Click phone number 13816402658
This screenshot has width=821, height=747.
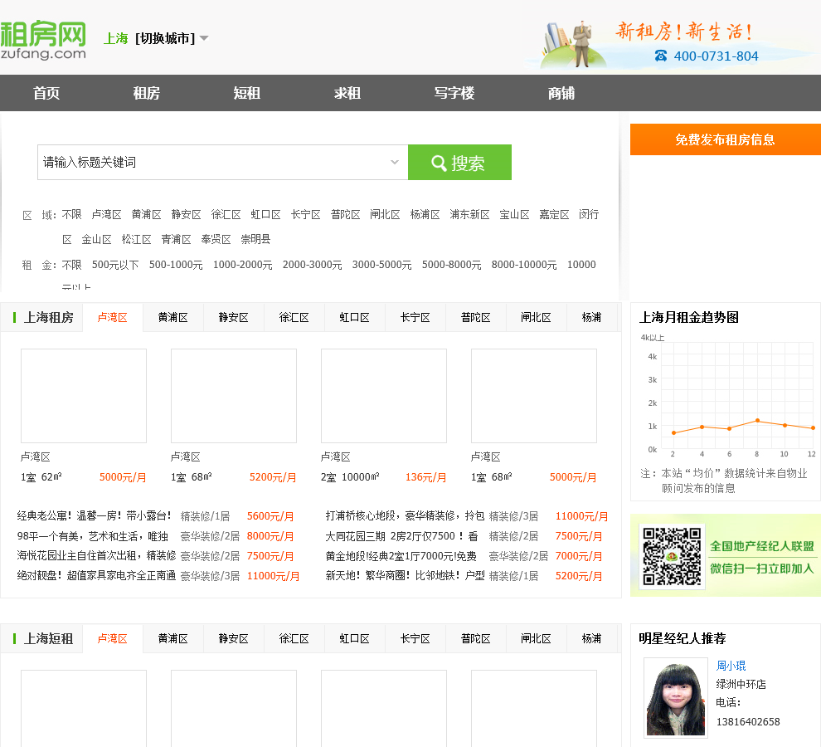click(748, 722)
